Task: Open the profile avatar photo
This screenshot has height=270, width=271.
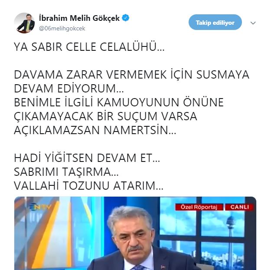Action: coord(24,23)
